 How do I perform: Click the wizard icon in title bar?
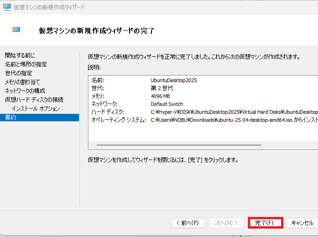click(7, 7)
